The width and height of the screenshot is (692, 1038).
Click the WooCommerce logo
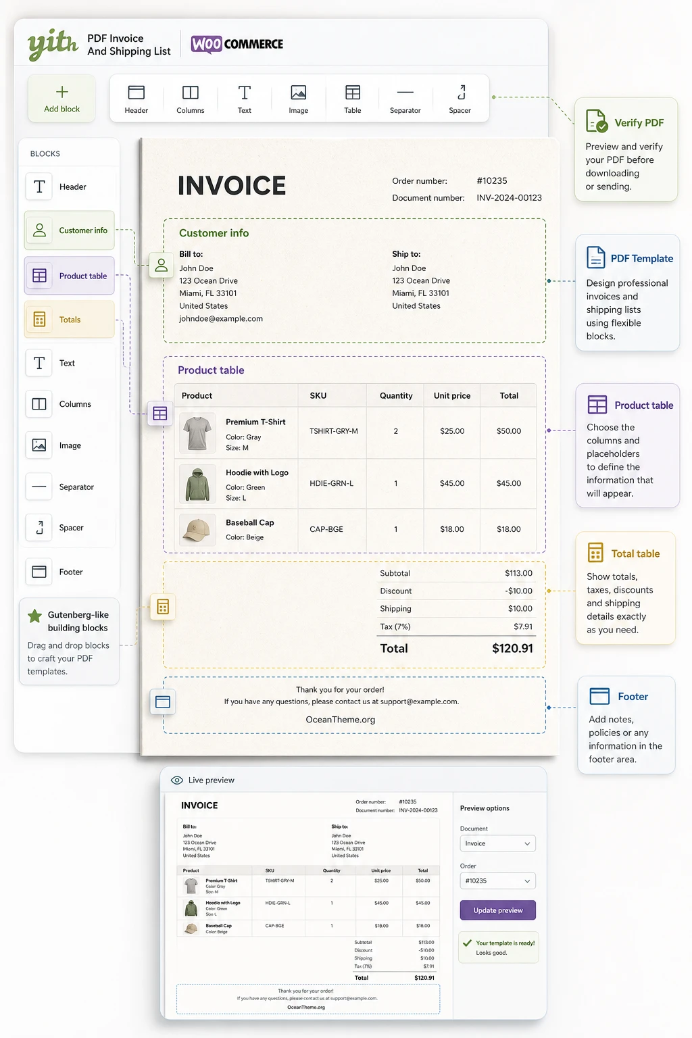point(237,44)
